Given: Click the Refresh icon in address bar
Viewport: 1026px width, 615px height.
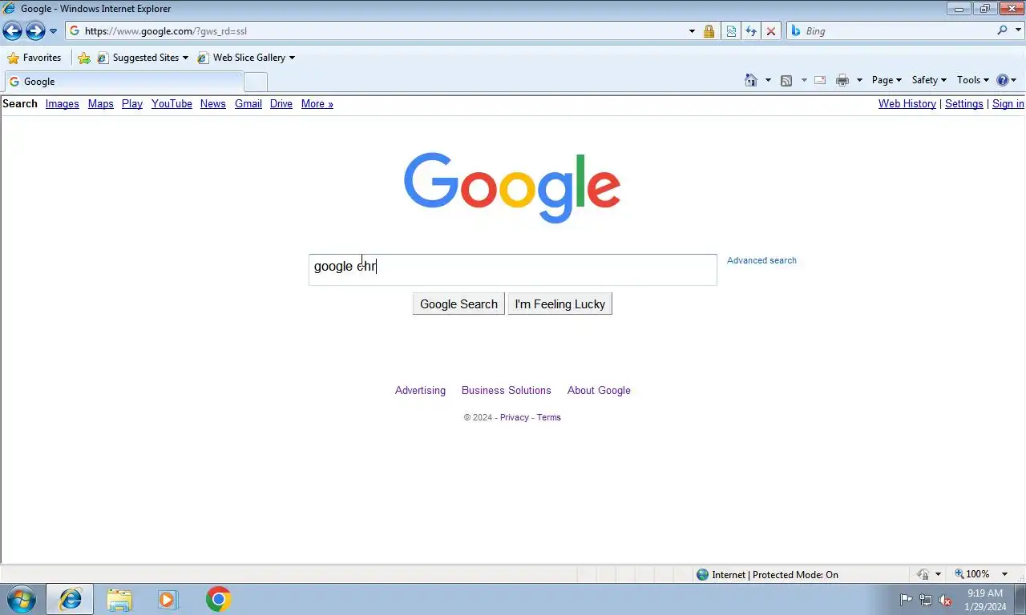Looking at the screenshot, I should click(751, 31).
